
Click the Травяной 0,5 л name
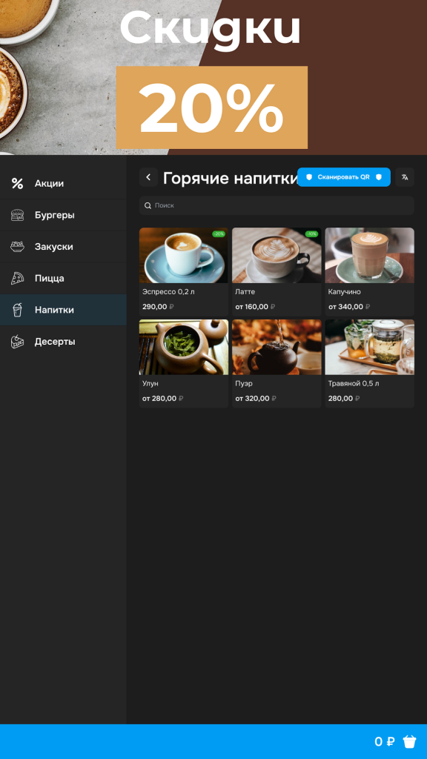(x=354, y=383)
